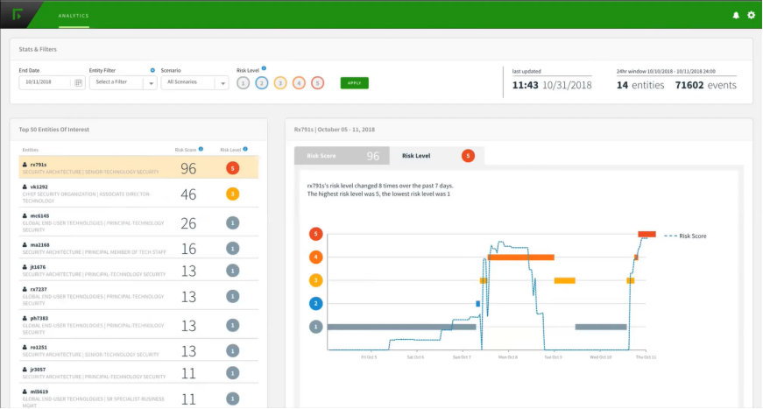Click info icon beside Risk Level filter
This screenshot has height=409, width=763.
[x=264, y=68]
